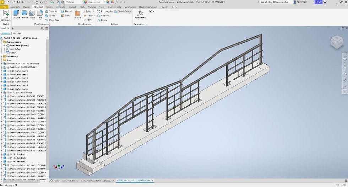Select the Finish tool
Viewport: 348px width, 187px height.
tap(66, 16)
